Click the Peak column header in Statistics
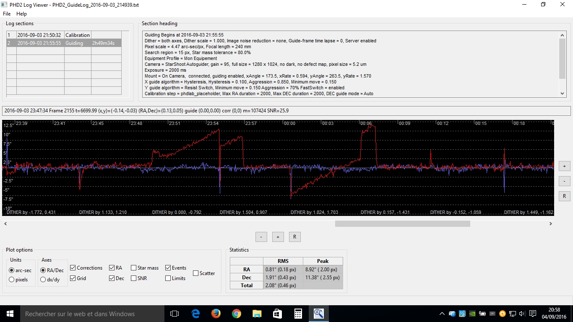 pyautogui.click(x=323, y=261)
